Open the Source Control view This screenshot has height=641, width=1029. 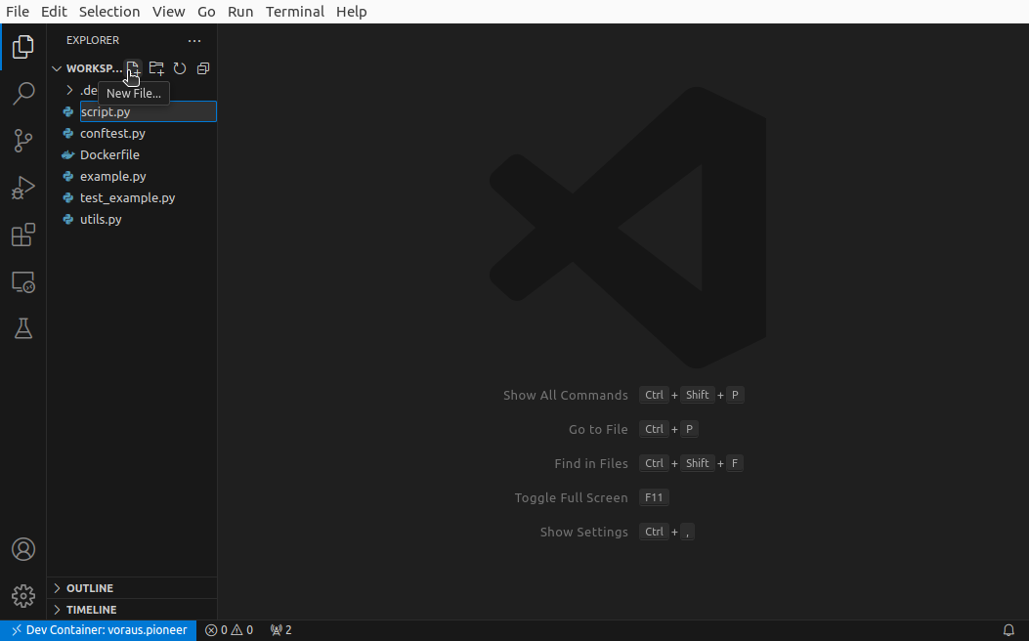click(x=23, y=141)
